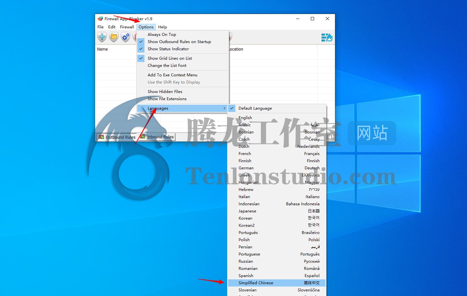The width and height of the screenshot is (467, 296).
Task: Click the Name column header
Action: [x=102, y=49]
